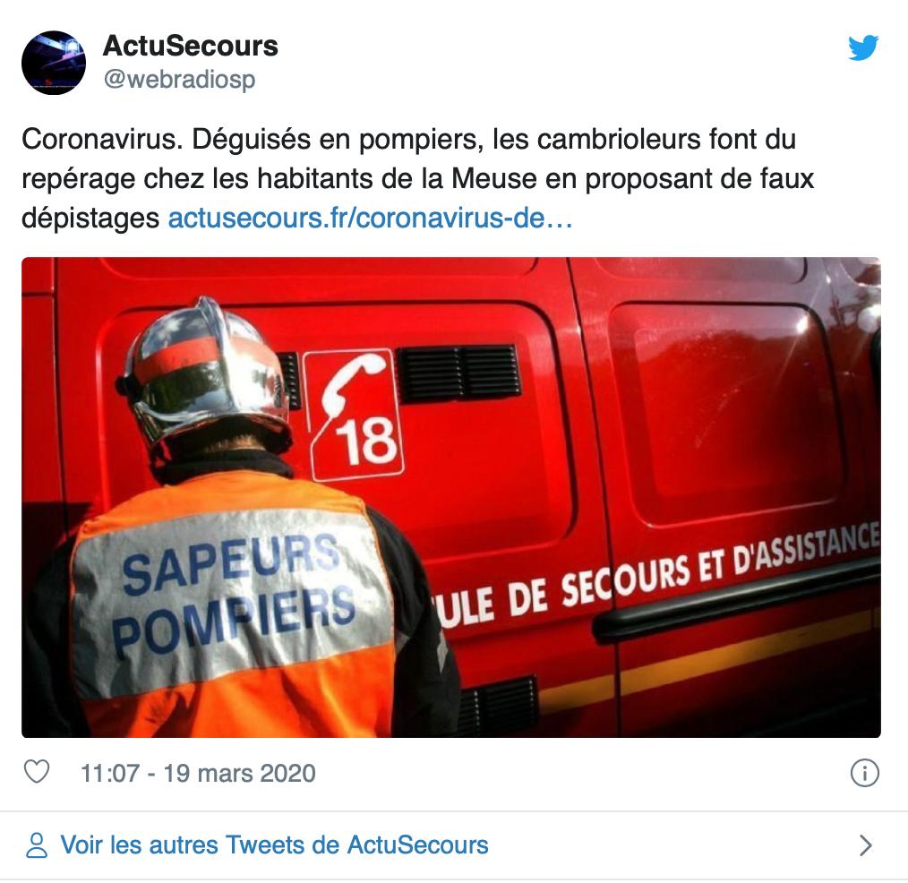The height and width of the screenshot is (883, 908).
Task: Click the 18 phone emblem in the photo
Action: pyautogui.click(x=353, y=416)
